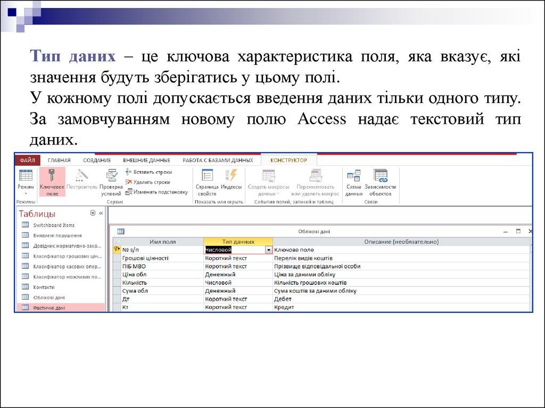Image resolution: width=545 pixels, height=408 pixels.
Task: Open Страница свойств property sheet
Action: (x=207, y=176)
